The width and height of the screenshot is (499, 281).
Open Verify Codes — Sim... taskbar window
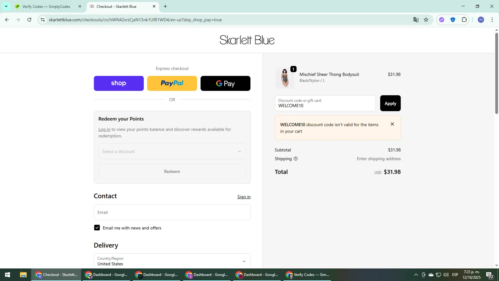click(x=307, y=275)
